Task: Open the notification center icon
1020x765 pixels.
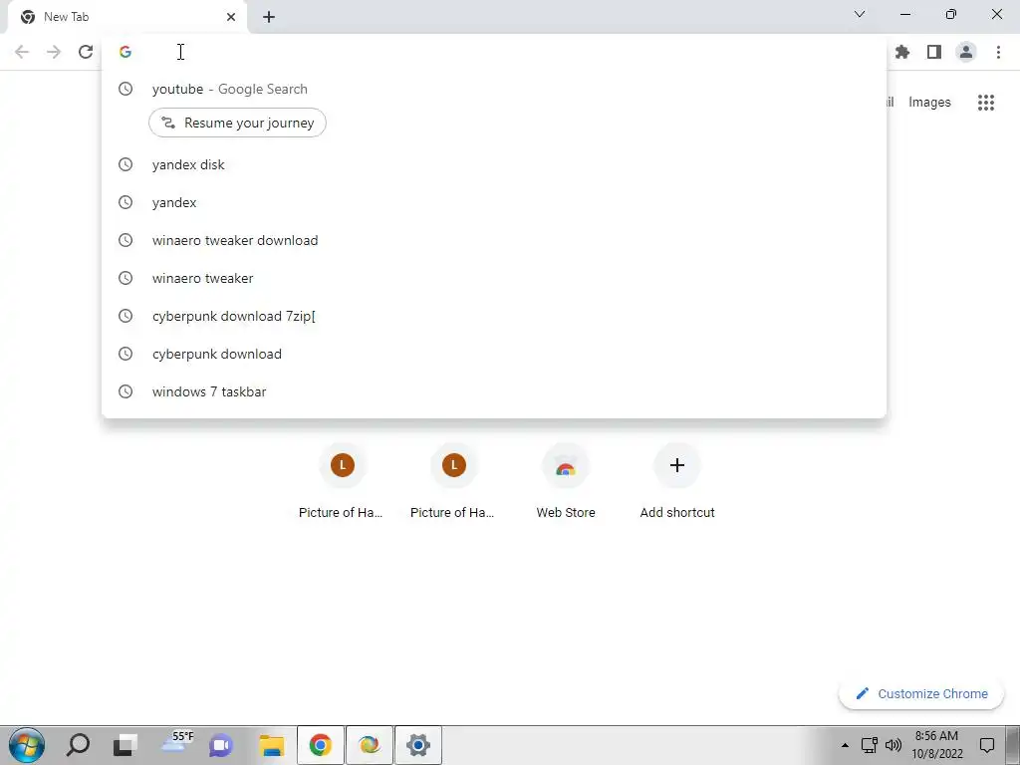Action: (x=987, y=745)
